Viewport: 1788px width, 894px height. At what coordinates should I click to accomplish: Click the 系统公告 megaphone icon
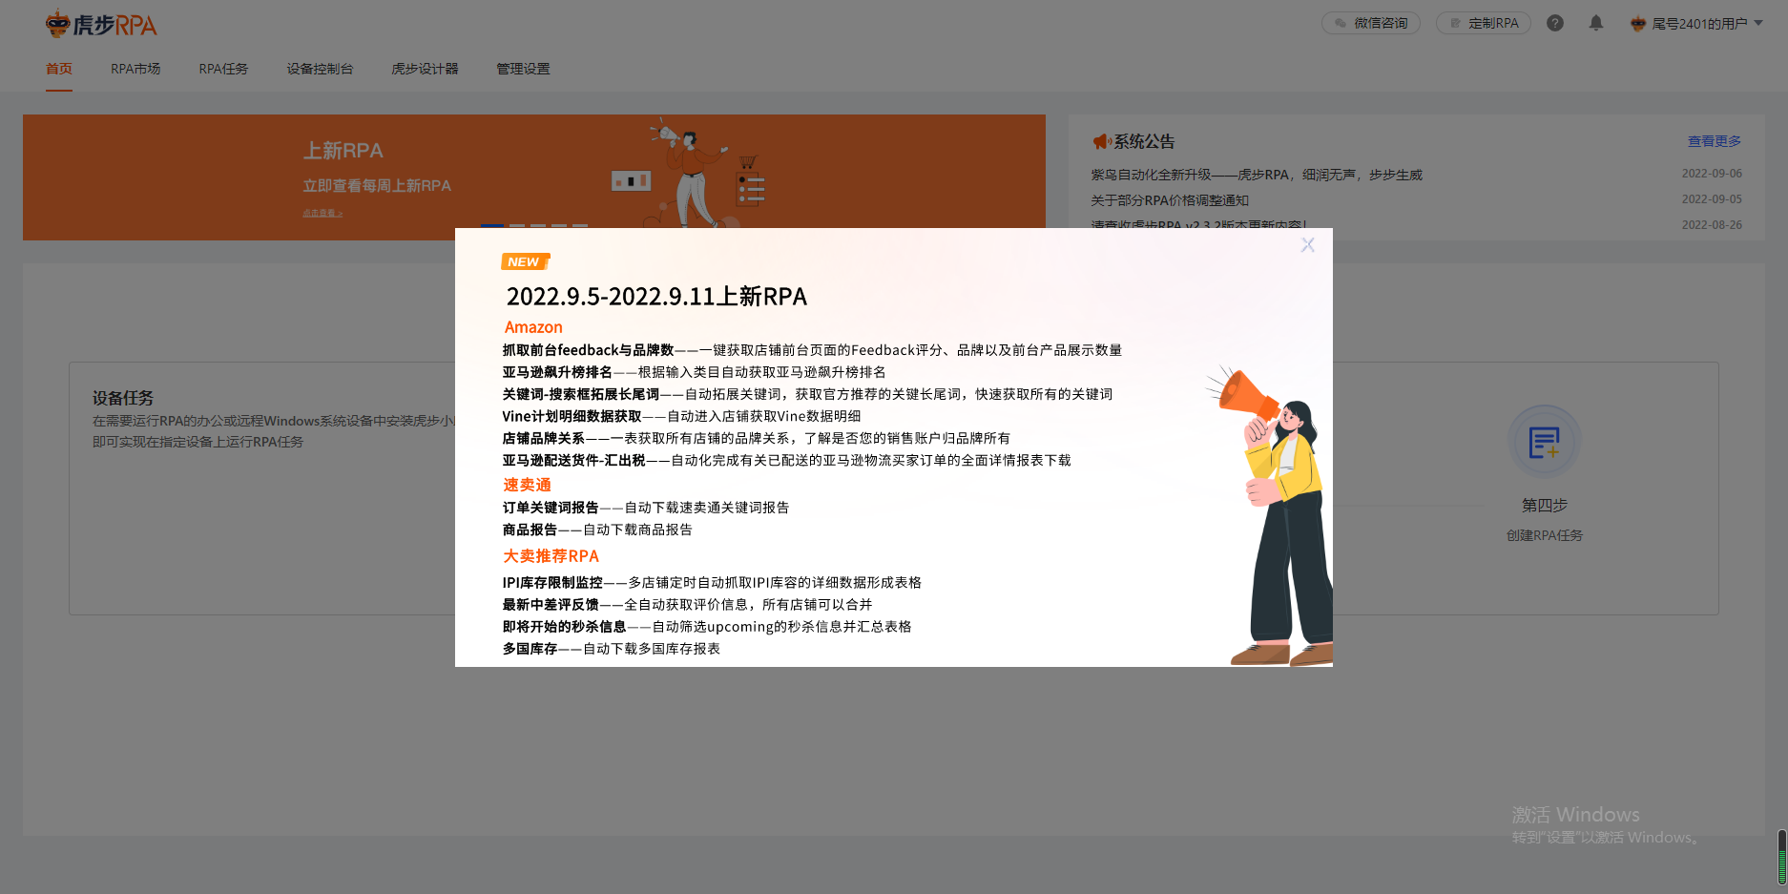pyautogui.click(x=1101, y=141)
